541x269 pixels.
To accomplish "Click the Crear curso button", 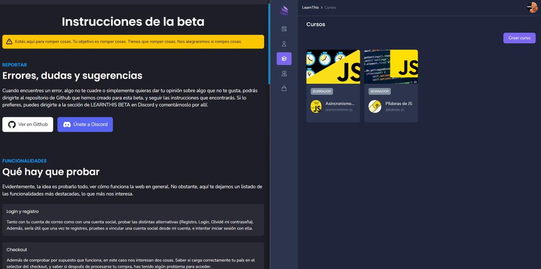I will coord(519,38).
